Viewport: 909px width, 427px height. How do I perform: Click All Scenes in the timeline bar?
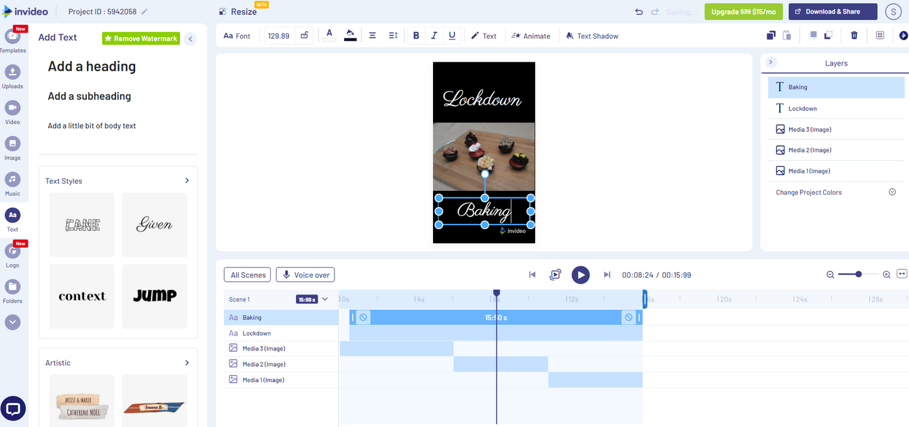[247, 274]
